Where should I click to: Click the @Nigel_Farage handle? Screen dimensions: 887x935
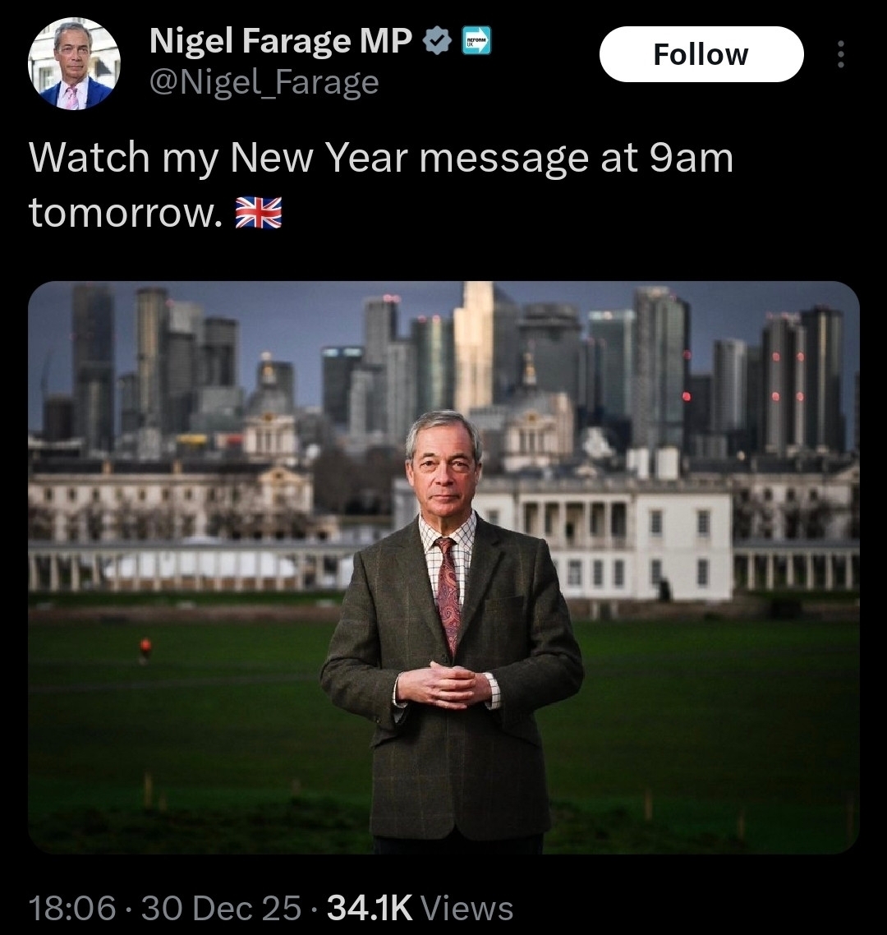coord(264,82)
